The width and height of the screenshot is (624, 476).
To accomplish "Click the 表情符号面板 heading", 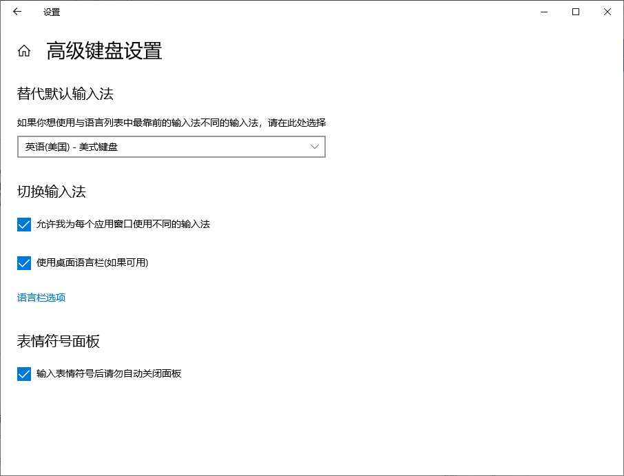I will [59, 341].
